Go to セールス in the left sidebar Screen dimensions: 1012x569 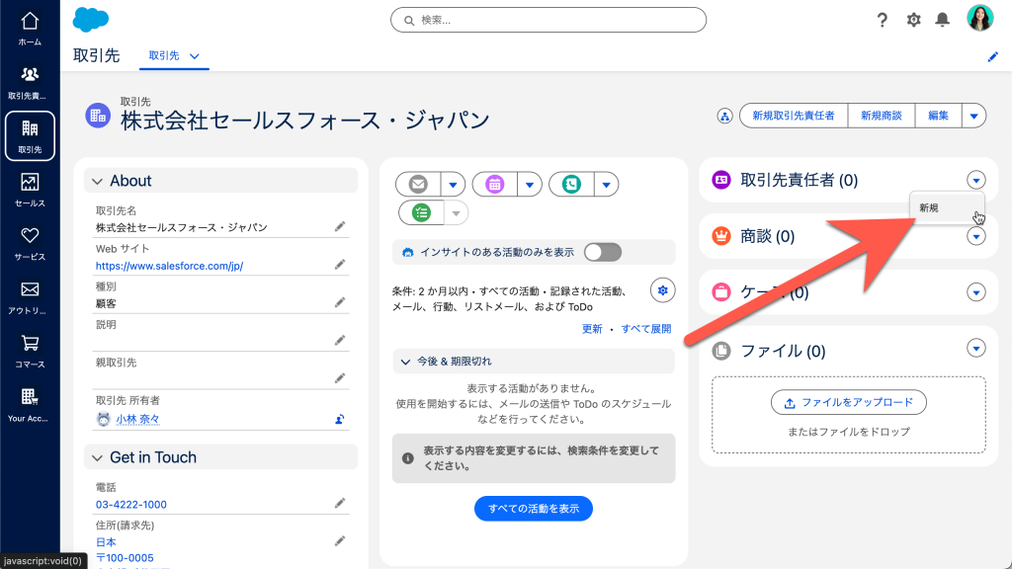pyautogui.click(x=30, y=190)
